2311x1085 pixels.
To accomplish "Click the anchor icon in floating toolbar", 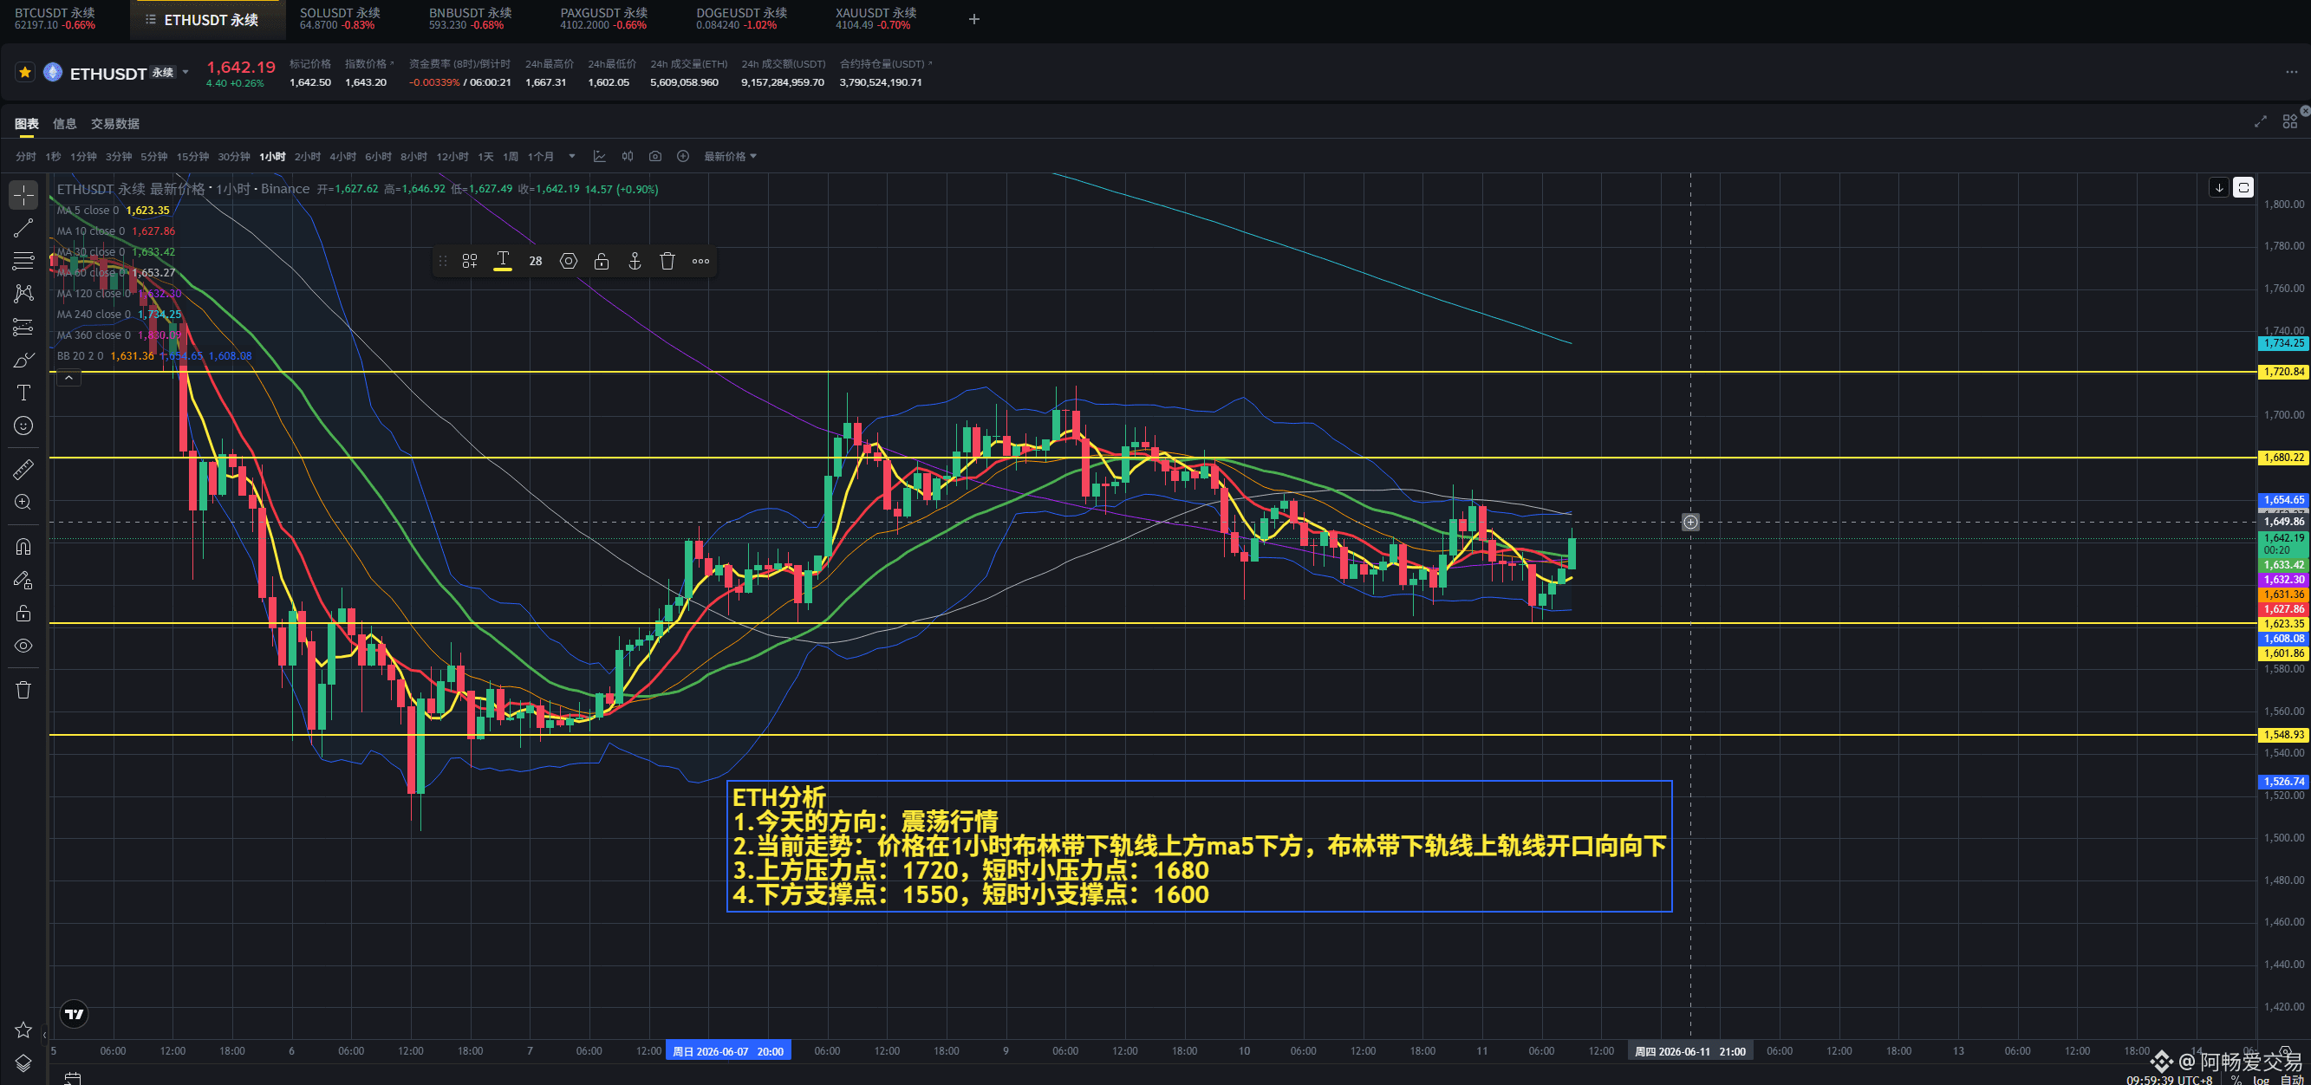I will (635, 261).
